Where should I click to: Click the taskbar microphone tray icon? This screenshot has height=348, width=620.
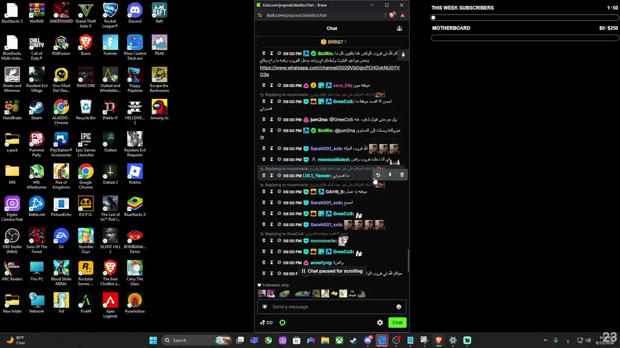(x=556, y=340)
